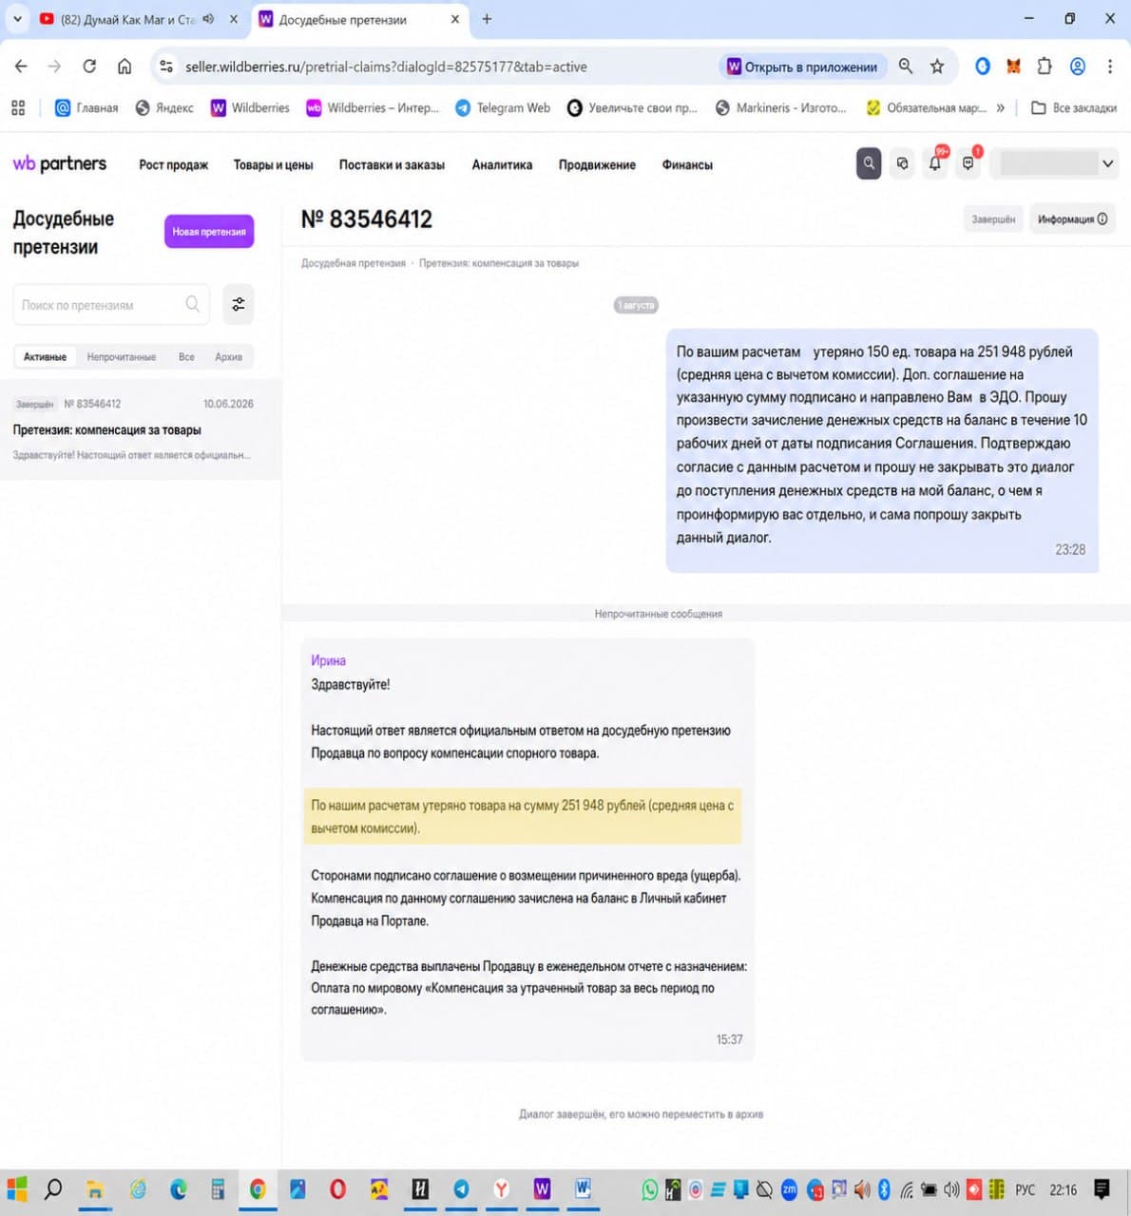The image size is (1131, 1216).
Task: Open Продвижение menu
Action: [597, 164]
